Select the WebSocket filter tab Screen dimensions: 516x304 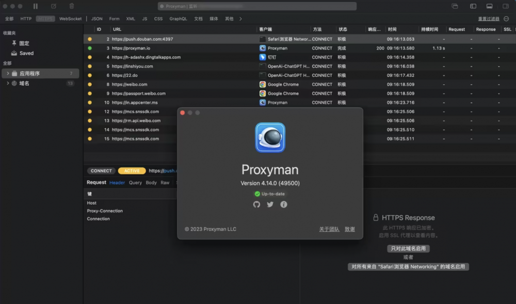point(70,19)
